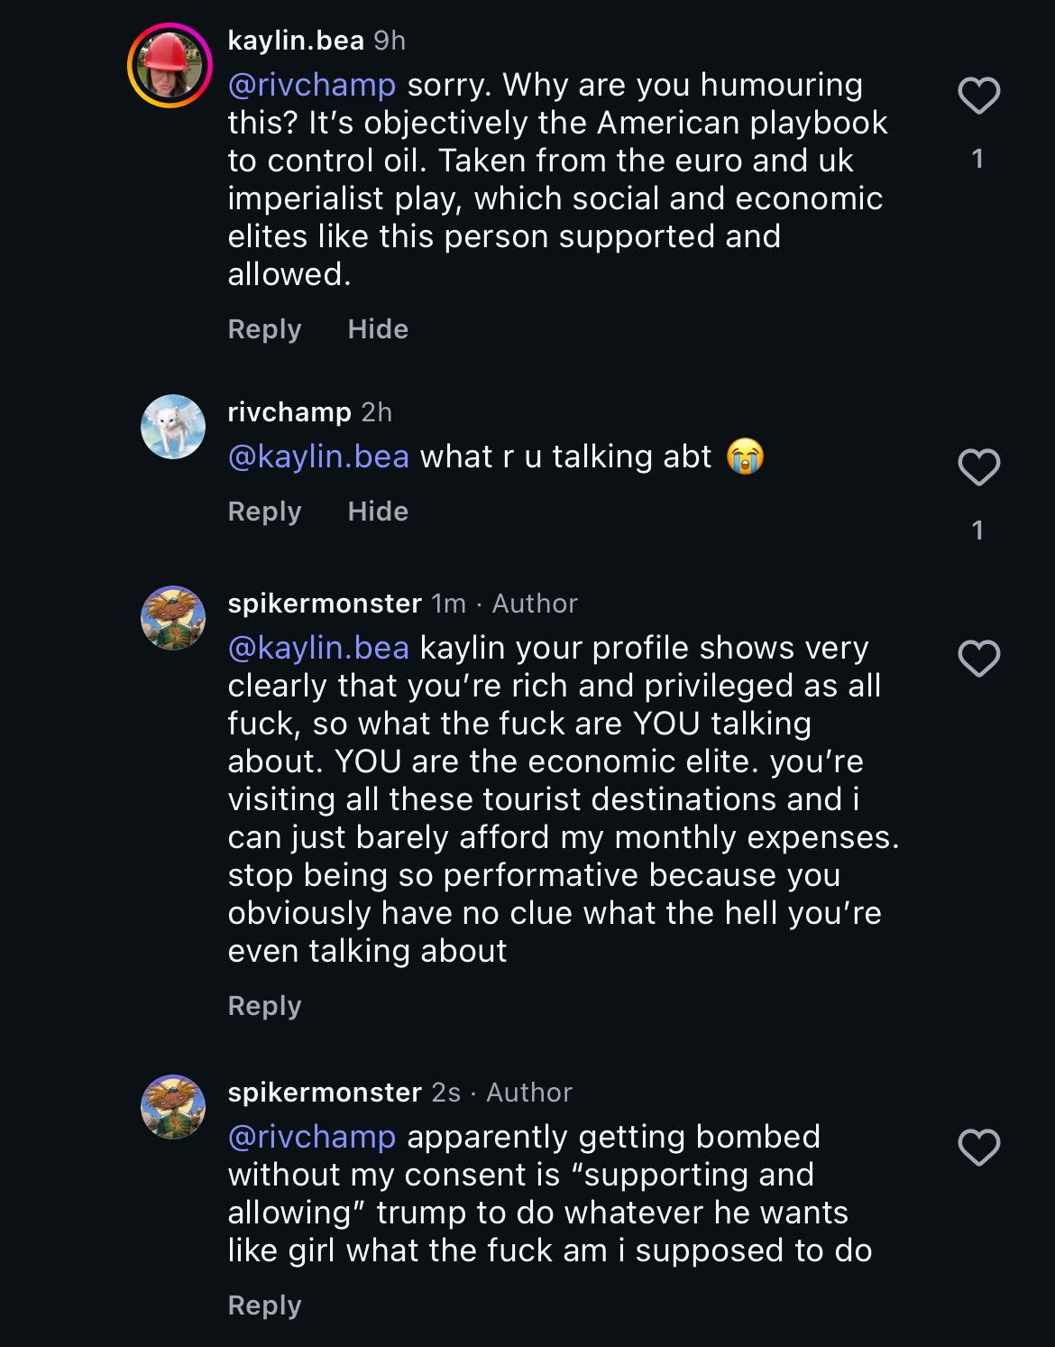Tap spikermonster's avatar on the 1m comment
Viewport: 1055px width, 1347px height.
click(x=173, y=618)
